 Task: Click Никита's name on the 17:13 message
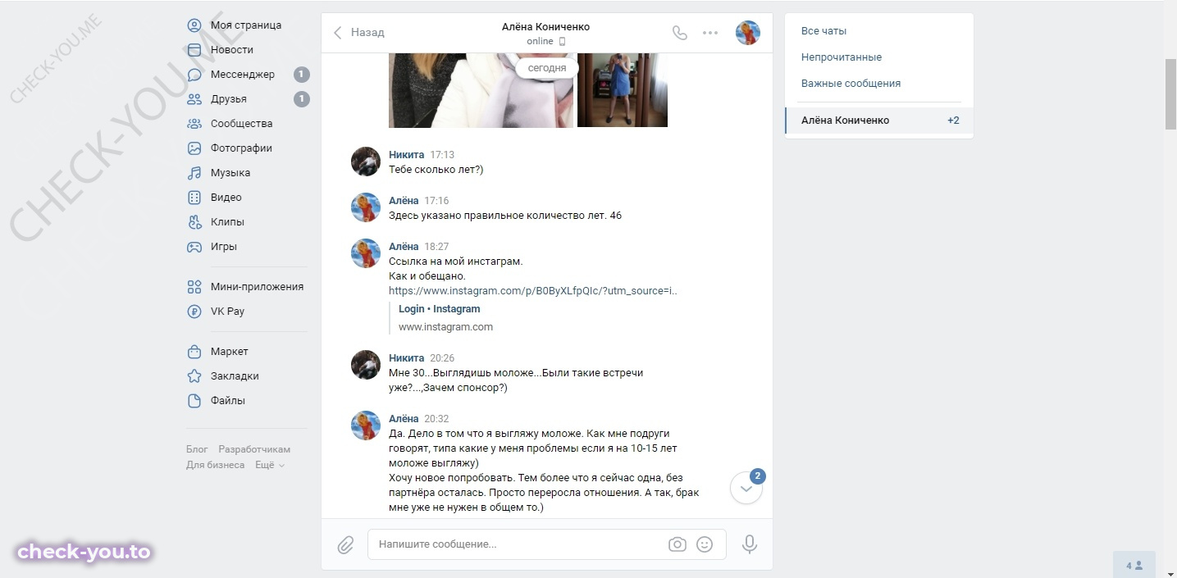pos(407,155)
